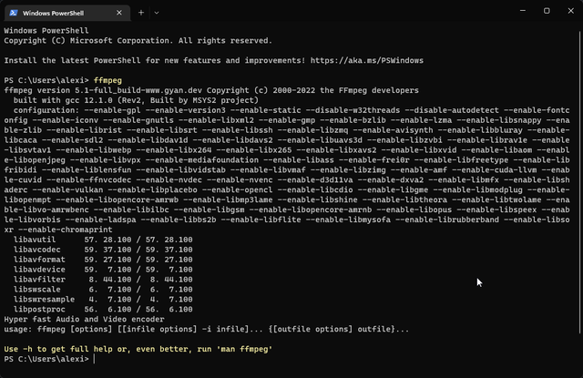Click the PowerShell icon in the tab

click(x=15, y=13)
